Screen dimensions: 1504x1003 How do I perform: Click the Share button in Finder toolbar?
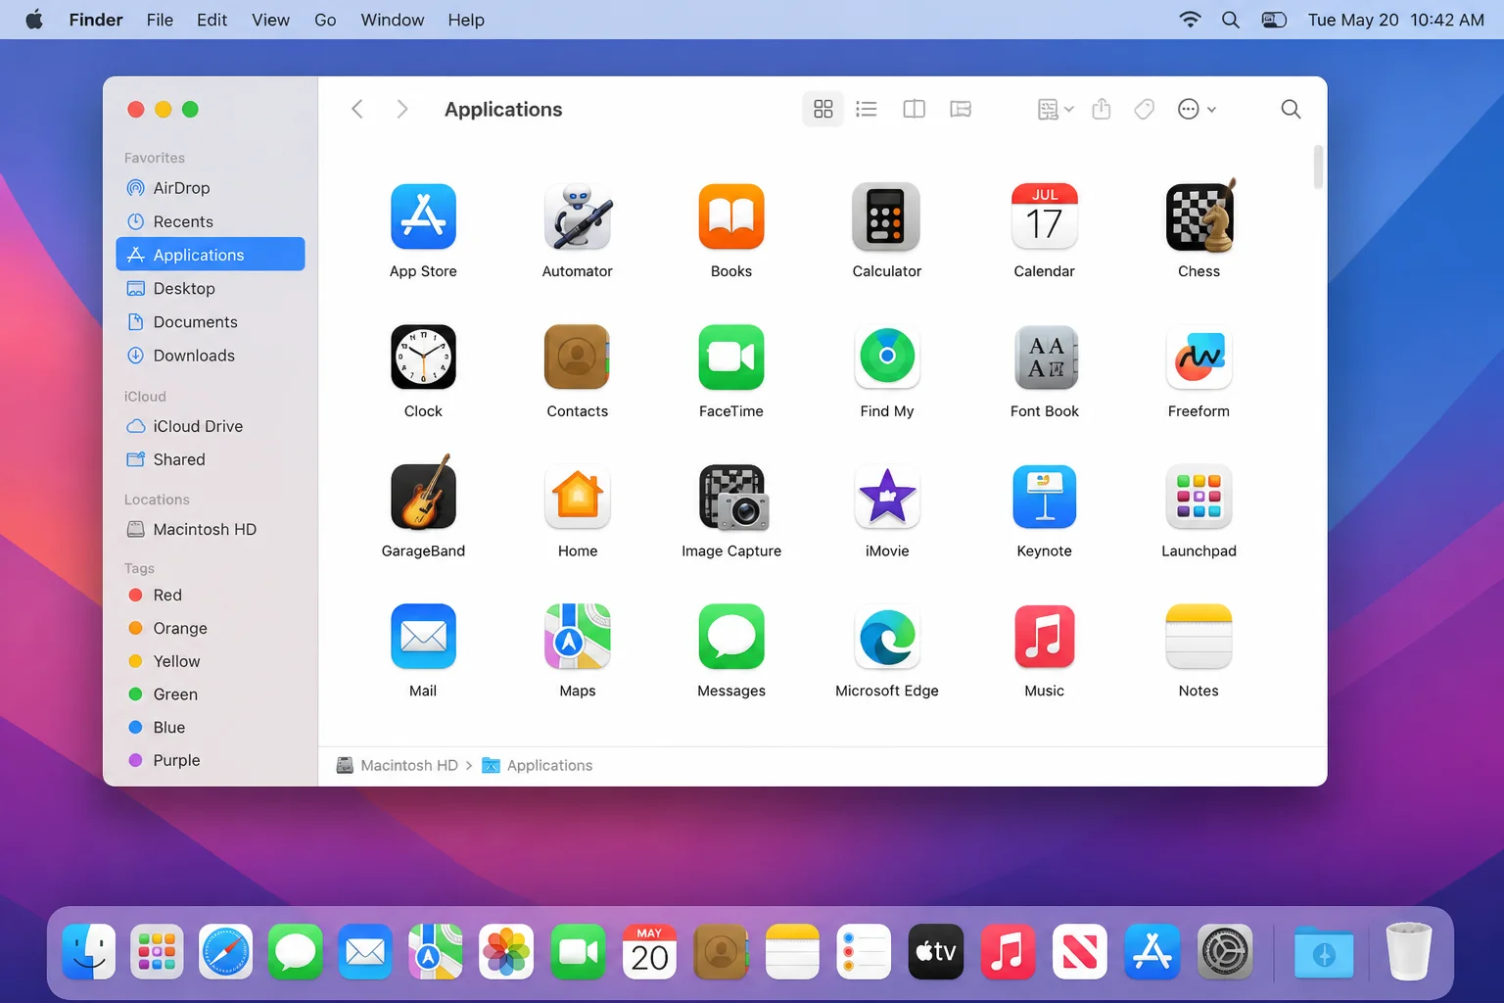click(1102, 109)
